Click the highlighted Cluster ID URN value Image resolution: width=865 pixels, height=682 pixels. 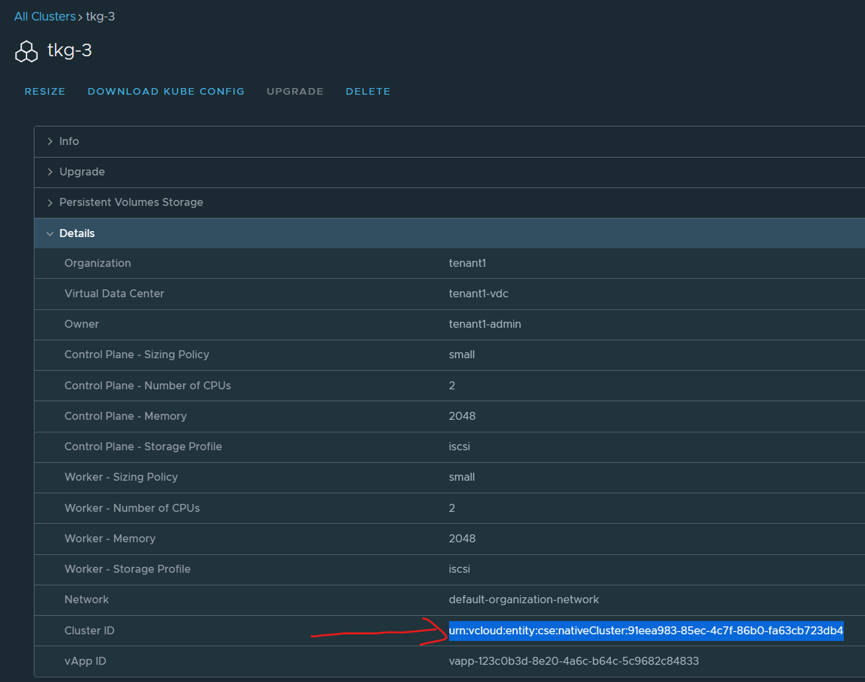[646, 630]
